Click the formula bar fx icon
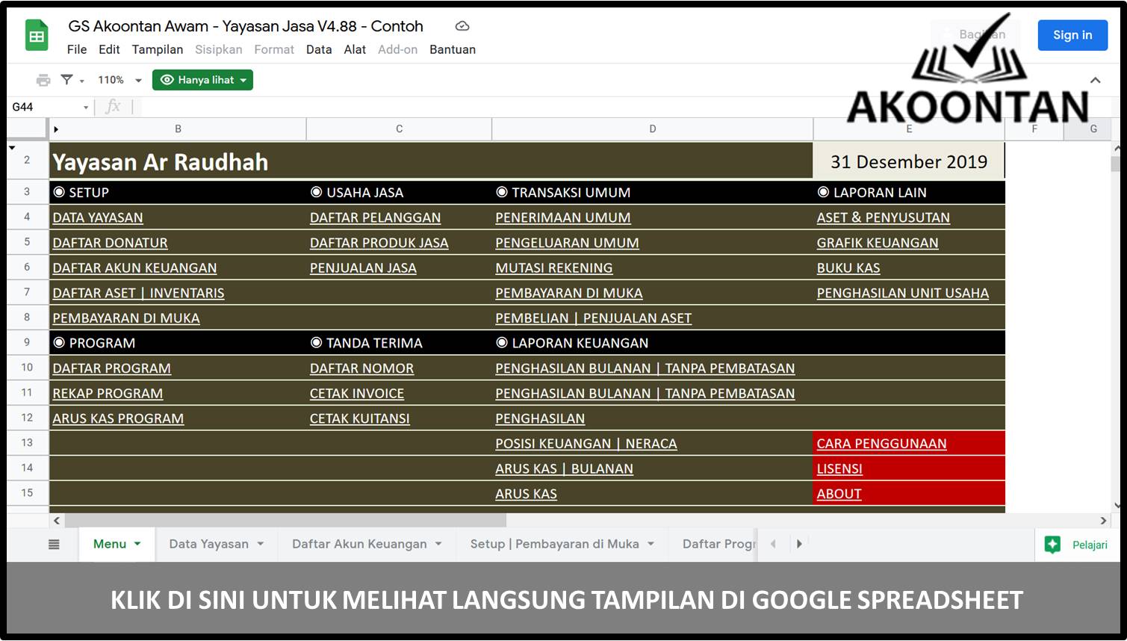 (x=114, y=106)
